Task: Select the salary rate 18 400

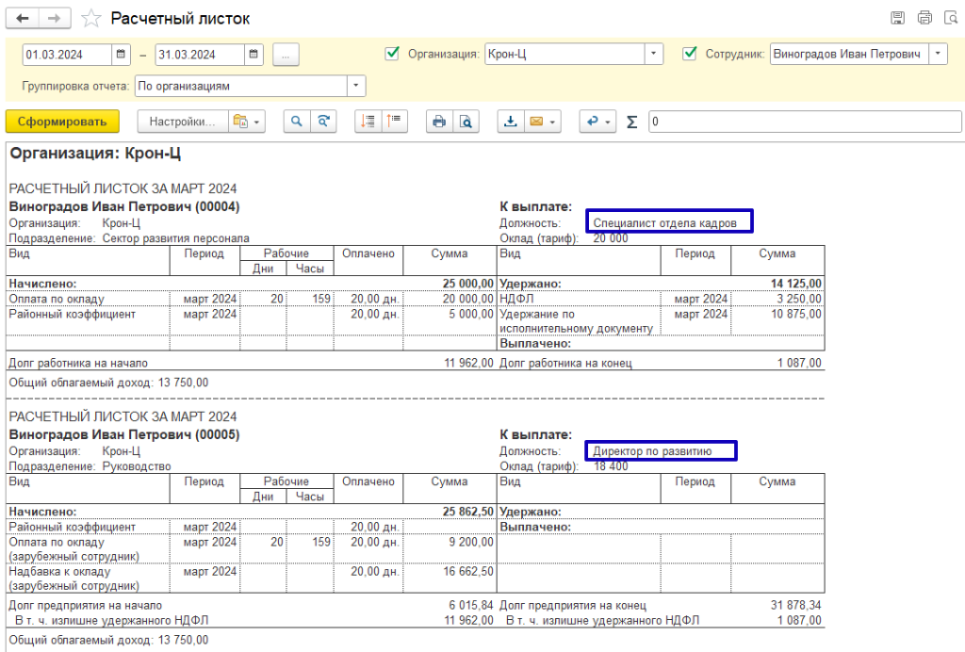Action: point(611,466)
